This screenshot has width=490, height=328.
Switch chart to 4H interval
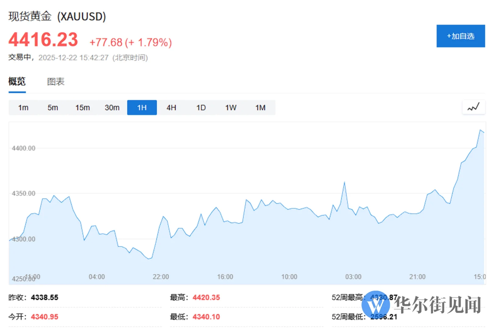click(171, 108)
